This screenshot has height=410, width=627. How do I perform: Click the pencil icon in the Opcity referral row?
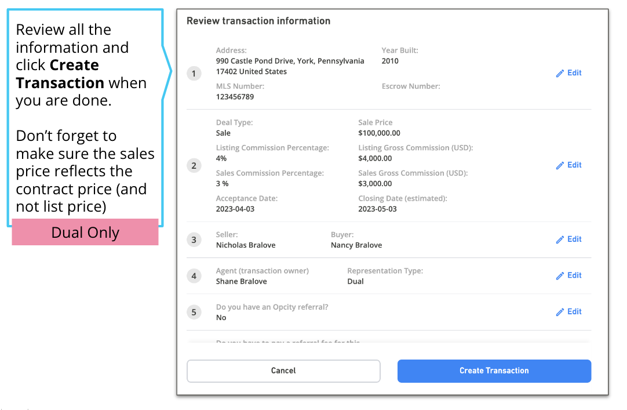(560, 312)
